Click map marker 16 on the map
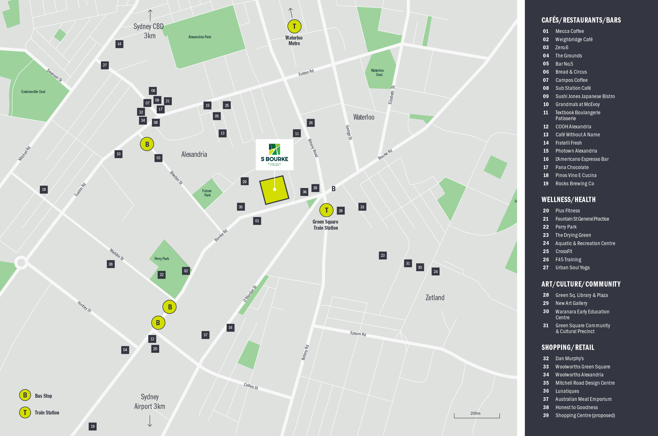Viewport: 658px width, 436px height. [230, 328]
